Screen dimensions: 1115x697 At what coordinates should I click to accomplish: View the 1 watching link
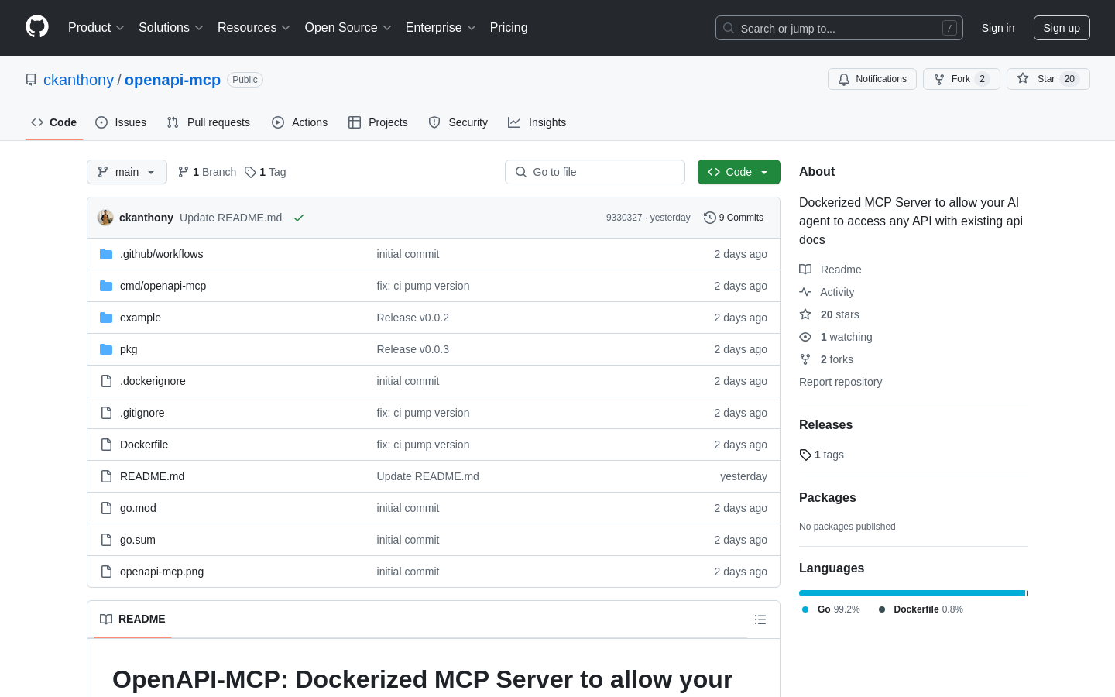tap(836, 337)
